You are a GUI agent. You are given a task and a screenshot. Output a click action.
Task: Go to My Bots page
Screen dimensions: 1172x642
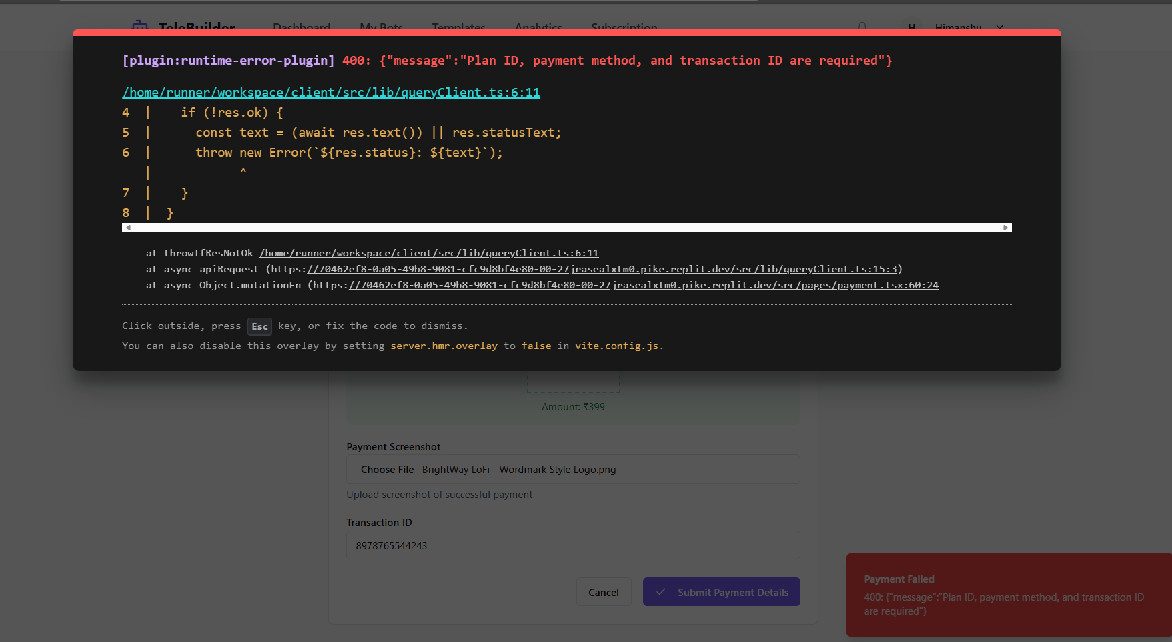click(381, 27)
